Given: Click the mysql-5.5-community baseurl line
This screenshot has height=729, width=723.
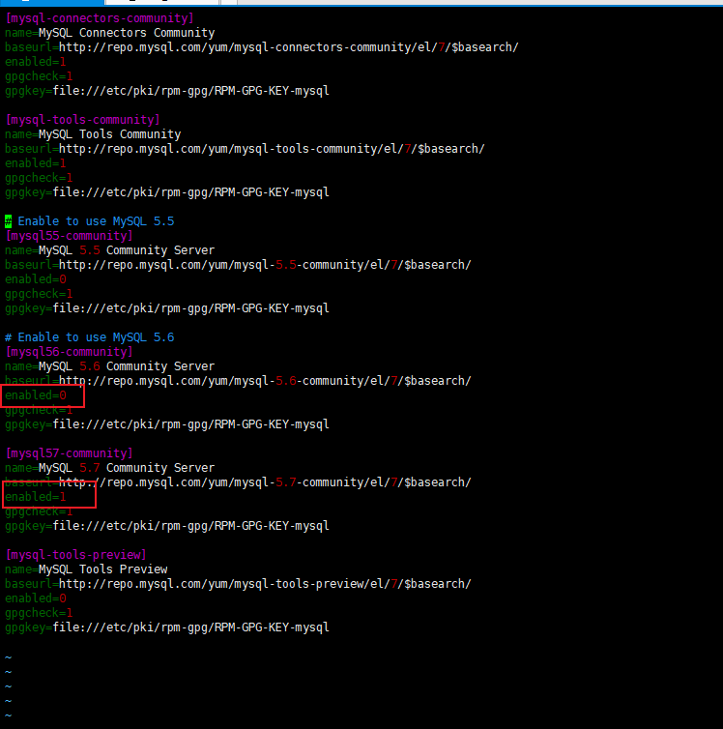Looking at the screenshot, I should 238,265.
